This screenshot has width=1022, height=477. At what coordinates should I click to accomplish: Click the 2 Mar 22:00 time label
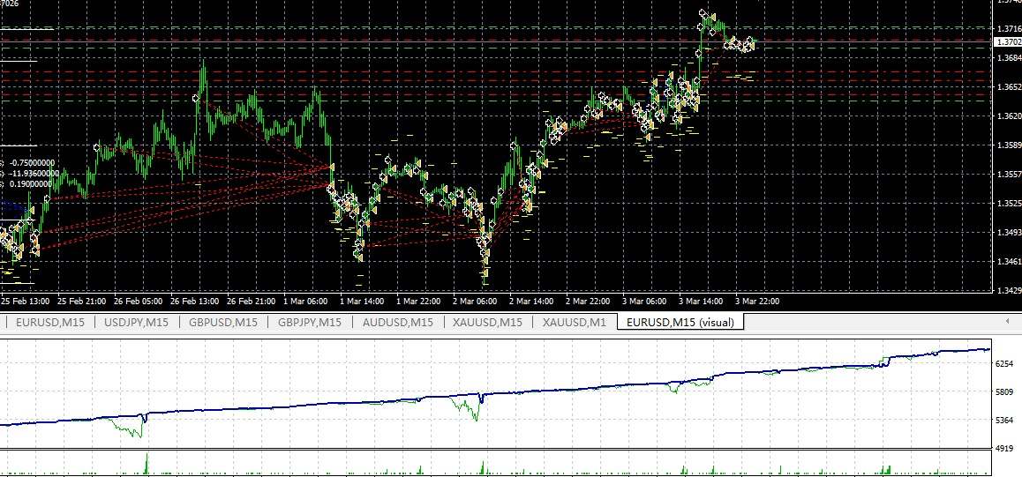[x=588, y=302]
